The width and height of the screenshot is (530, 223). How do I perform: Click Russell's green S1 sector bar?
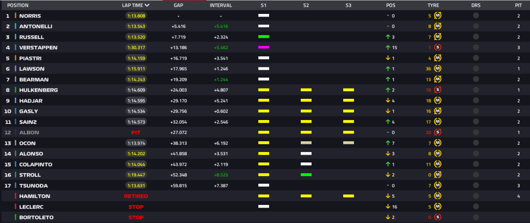click(263, 37)
